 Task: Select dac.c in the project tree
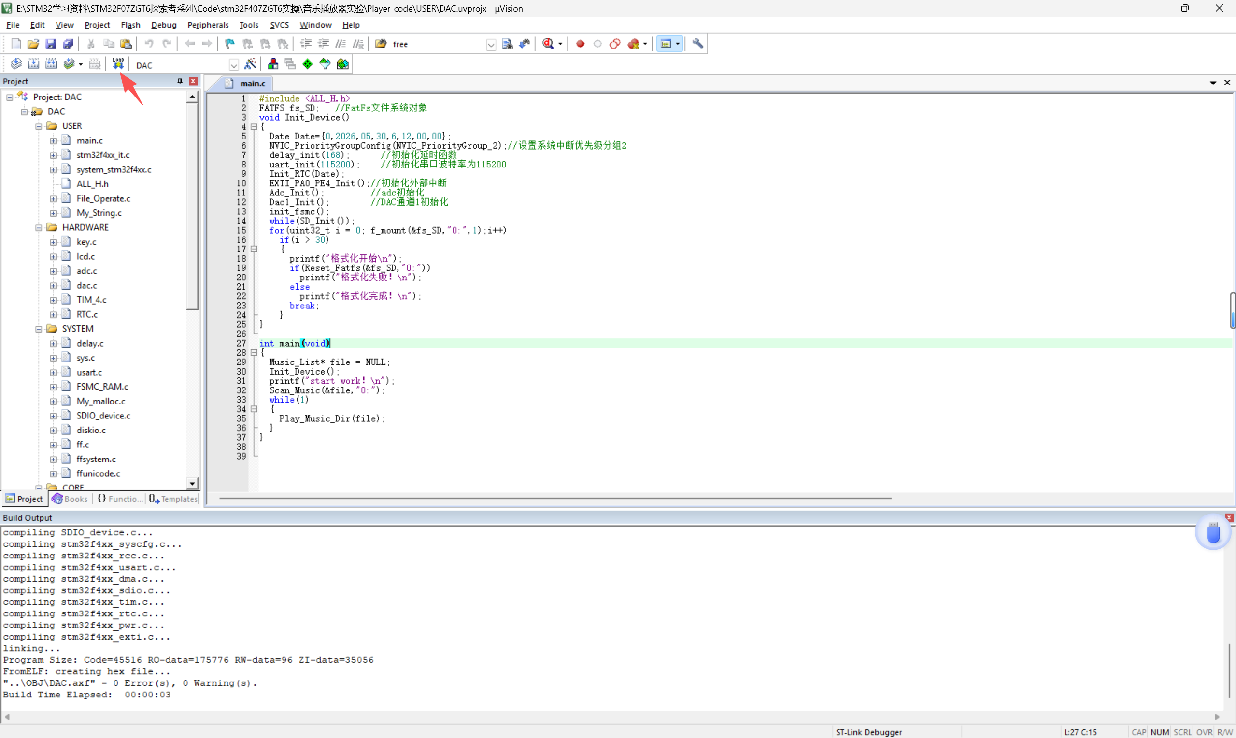pos(86,285)
